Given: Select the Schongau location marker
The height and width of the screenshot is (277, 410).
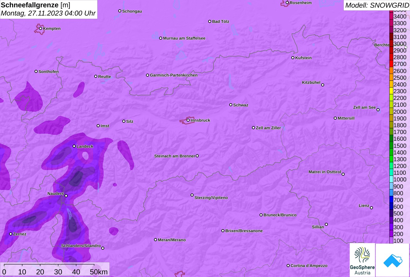Looking at the screenshot, I should [x=120, y=11].
